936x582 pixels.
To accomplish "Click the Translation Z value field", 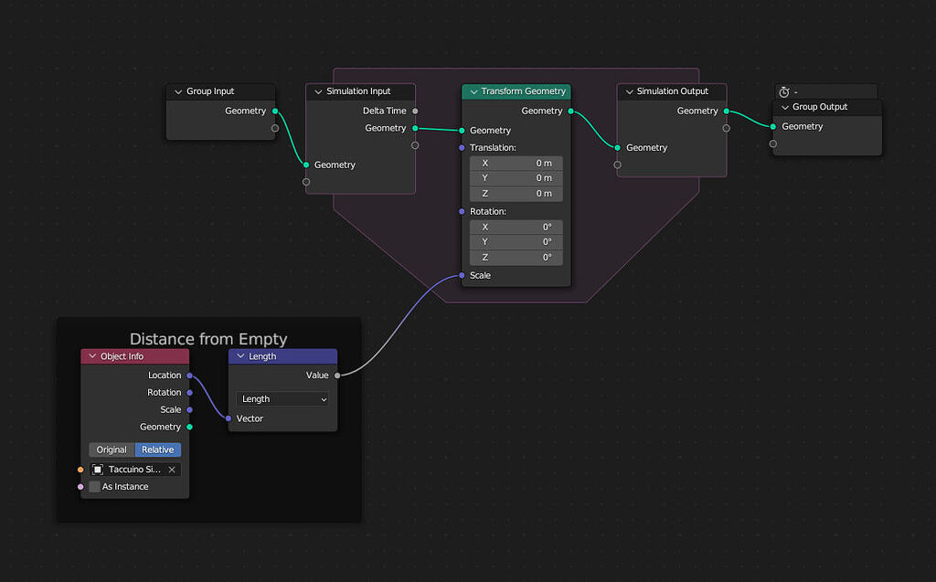I will [516, 194].
